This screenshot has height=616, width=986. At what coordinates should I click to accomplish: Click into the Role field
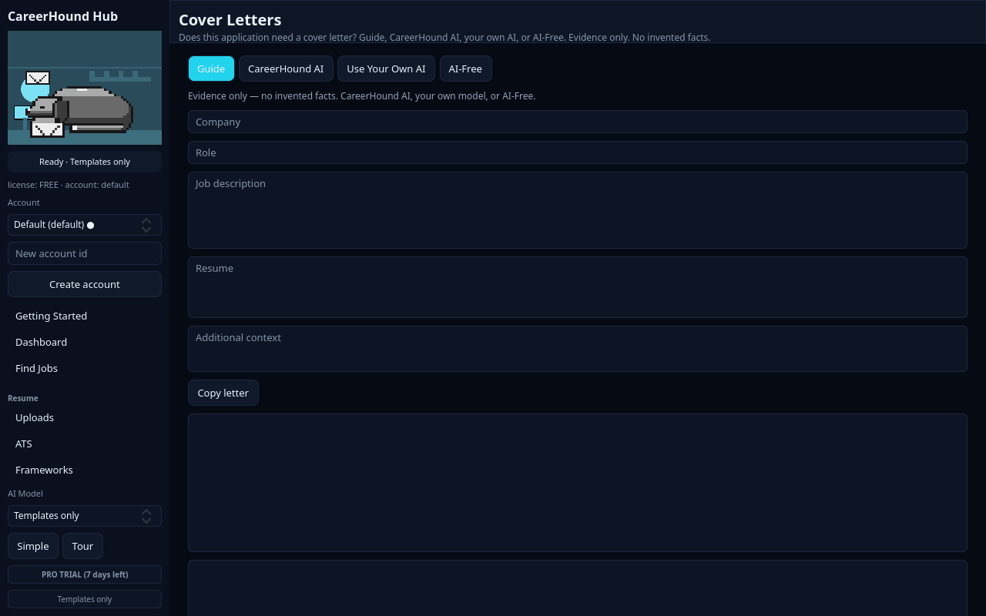(578, 152)
